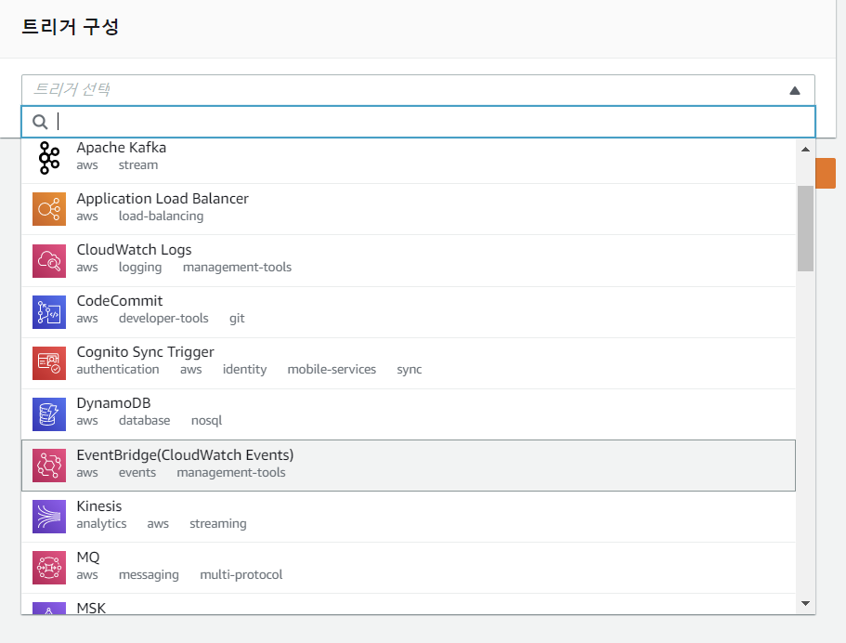Select Apache Kafka trigger option
Screen dimensions: 846x643
(409, 161)
